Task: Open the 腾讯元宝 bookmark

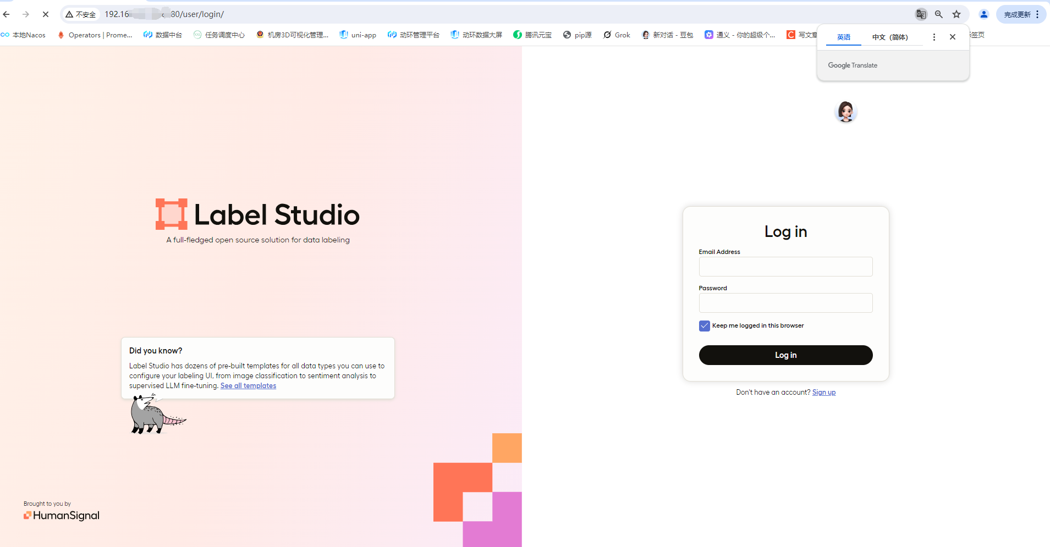Action: [x=532, y=35]
